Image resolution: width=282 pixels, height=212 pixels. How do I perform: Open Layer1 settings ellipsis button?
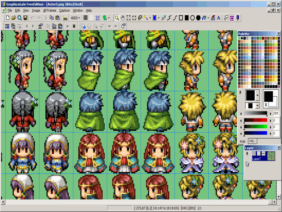[x=263, y=154]
